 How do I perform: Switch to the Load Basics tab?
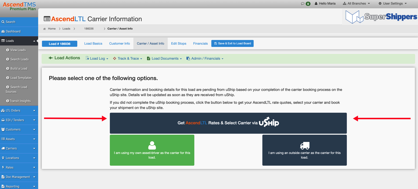[93, 43]
